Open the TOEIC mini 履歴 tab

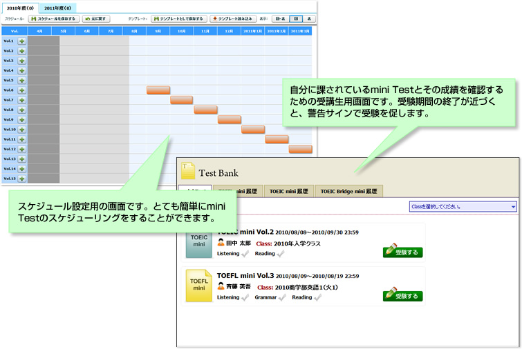(288, 191)
